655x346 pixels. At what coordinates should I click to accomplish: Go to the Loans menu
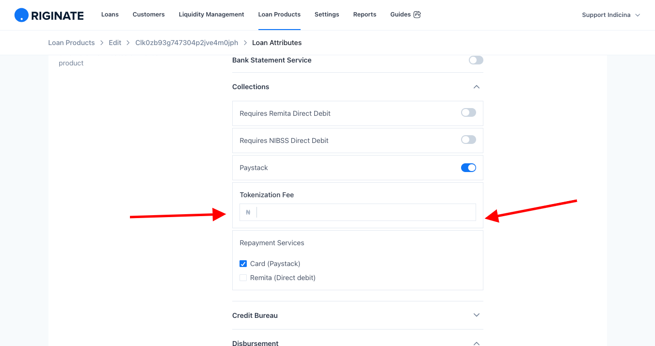[110, 15]
